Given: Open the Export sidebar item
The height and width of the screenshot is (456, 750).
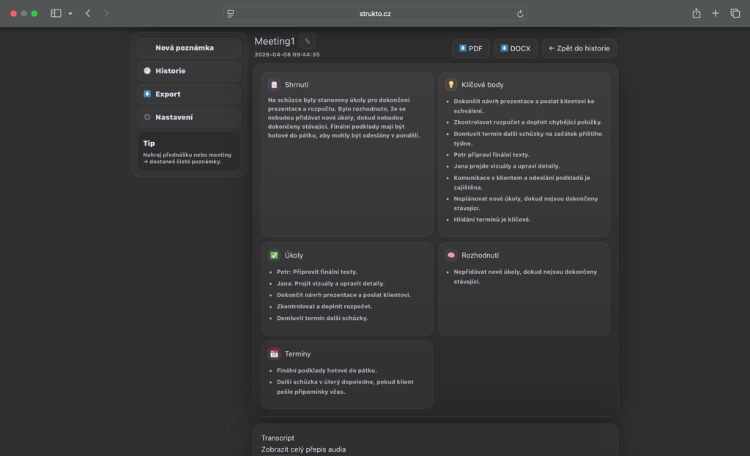Looking at the screenshot, I should [x=189, y=94].
